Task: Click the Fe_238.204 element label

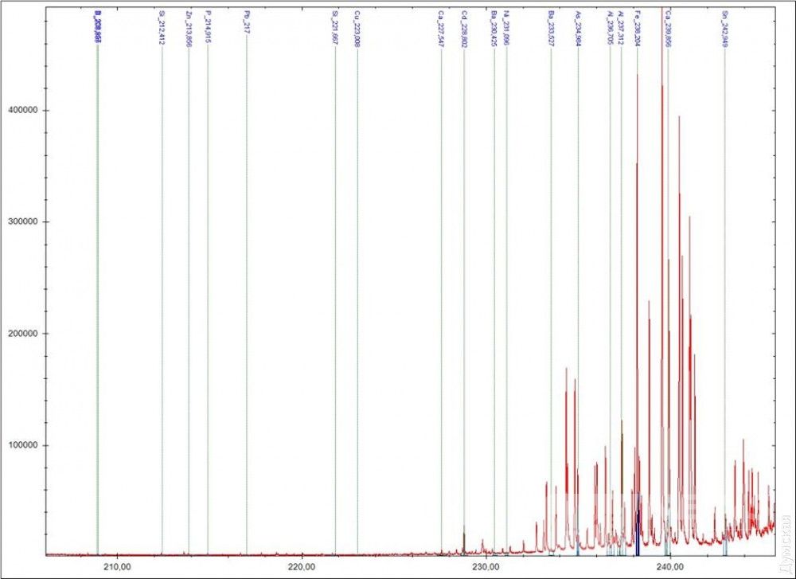Action: 638,30
